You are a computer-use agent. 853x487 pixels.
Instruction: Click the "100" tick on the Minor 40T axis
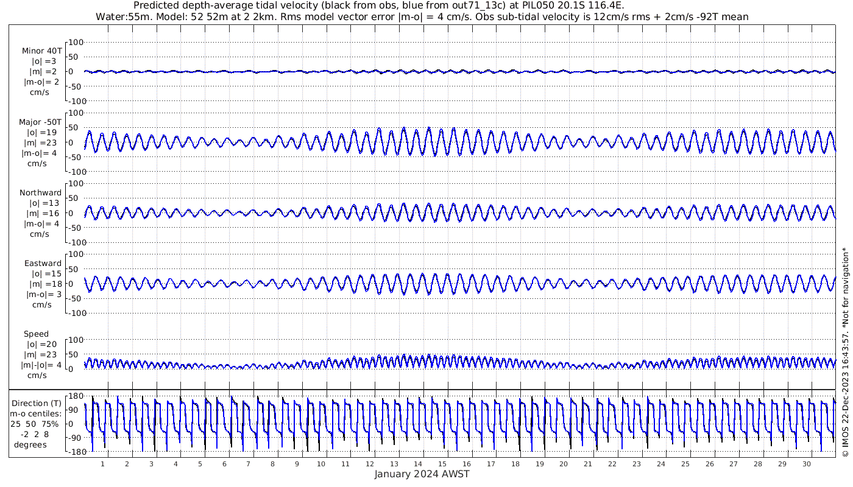(74, 42)
